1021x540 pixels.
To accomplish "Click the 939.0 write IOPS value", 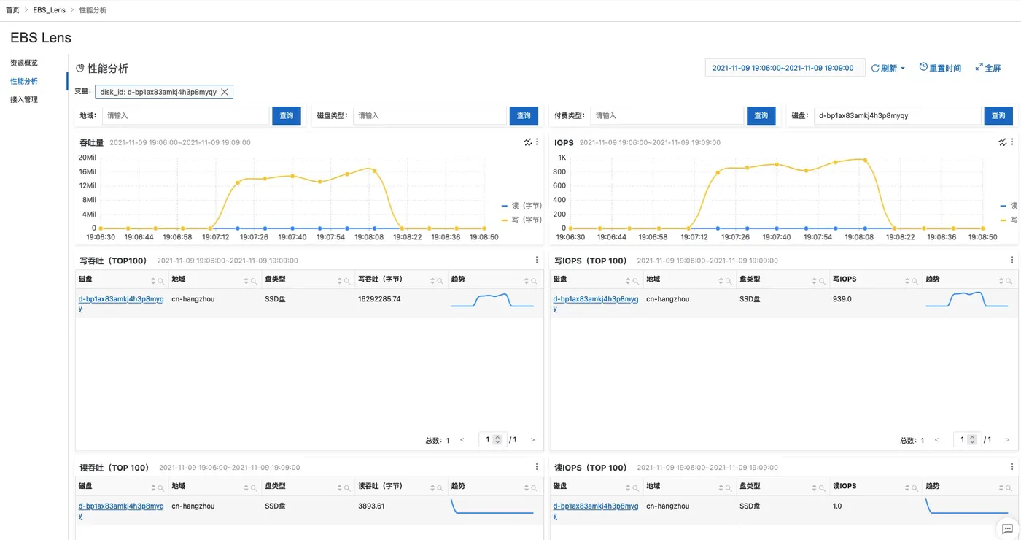I will (x=842, y=299).
